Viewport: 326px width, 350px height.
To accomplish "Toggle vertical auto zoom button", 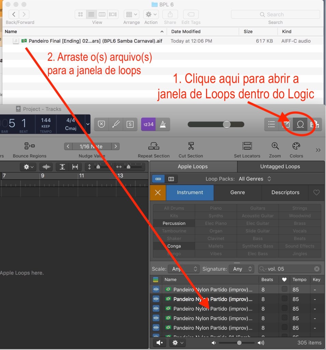I will coord(62,167).
